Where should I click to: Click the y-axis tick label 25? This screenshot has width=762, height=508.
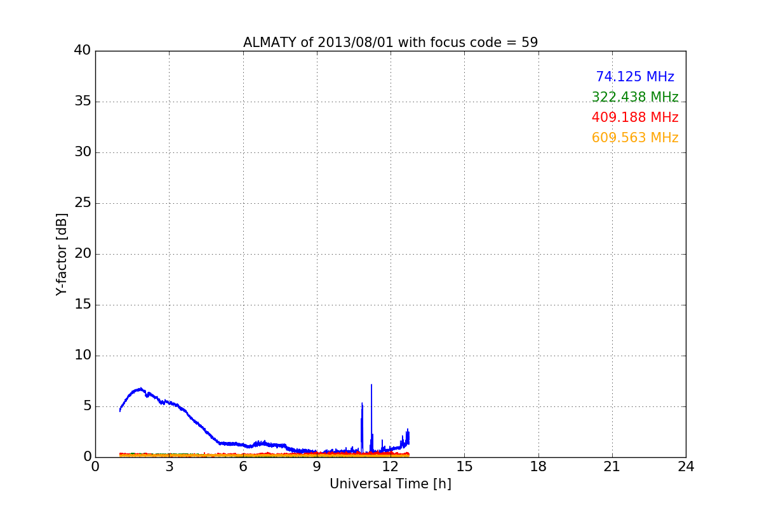tap(83, 203)
